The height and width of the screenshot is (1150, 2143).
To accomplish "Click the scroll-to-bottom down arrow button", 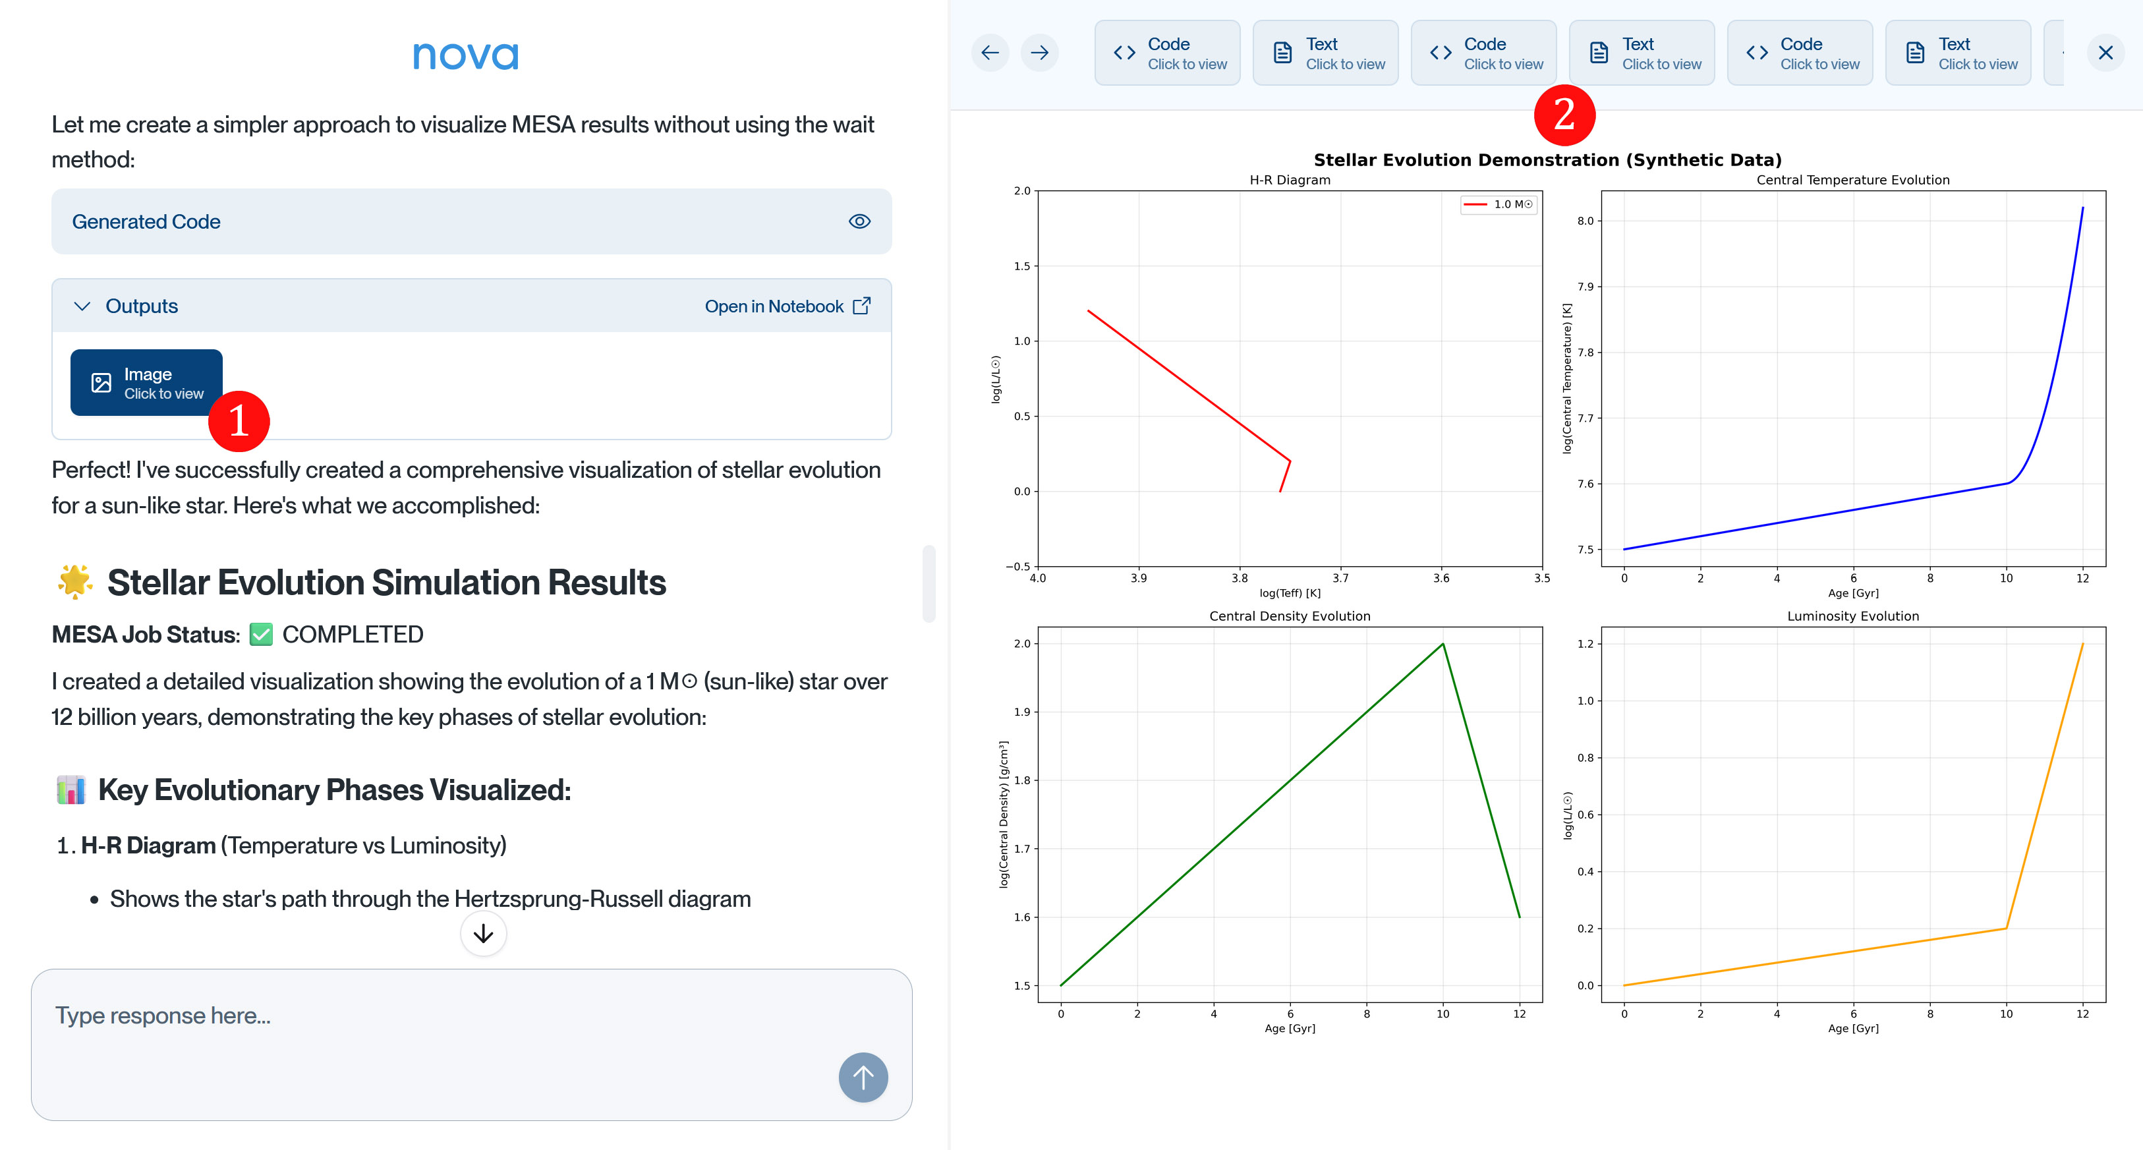I will (x=483, y=934).
